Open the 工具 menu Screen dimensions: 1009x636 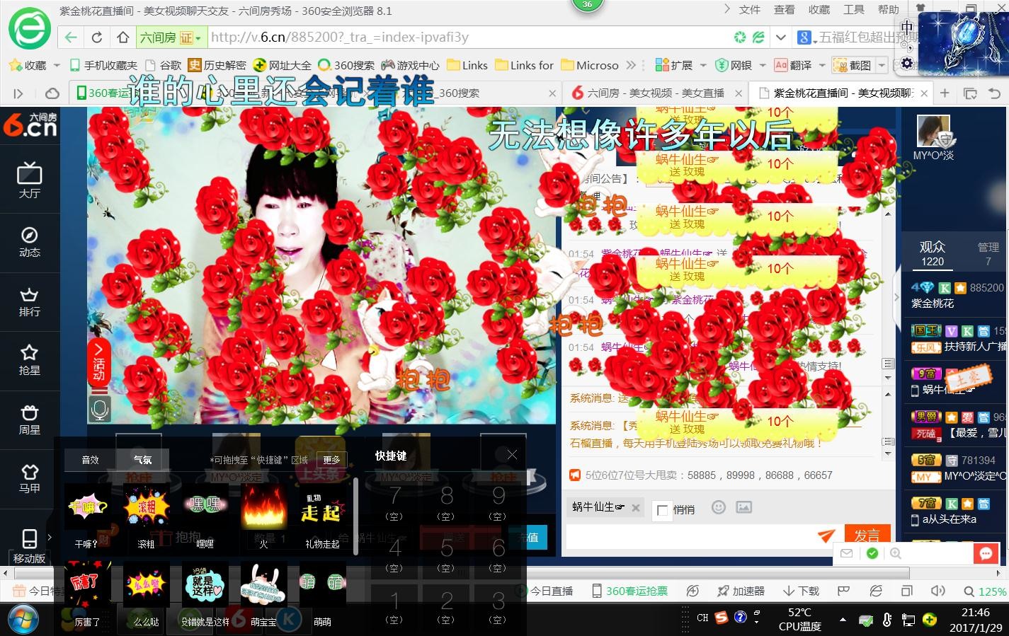click(853, 10)
